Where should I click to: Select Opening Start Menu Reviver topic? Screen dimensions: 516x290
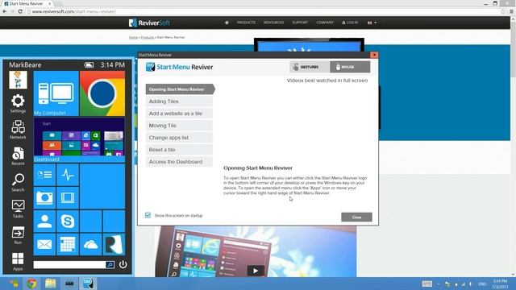pos(181,89)
